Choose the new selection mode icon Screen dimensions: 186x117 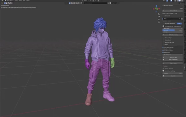pyautogui.click(x=5, y=3)
